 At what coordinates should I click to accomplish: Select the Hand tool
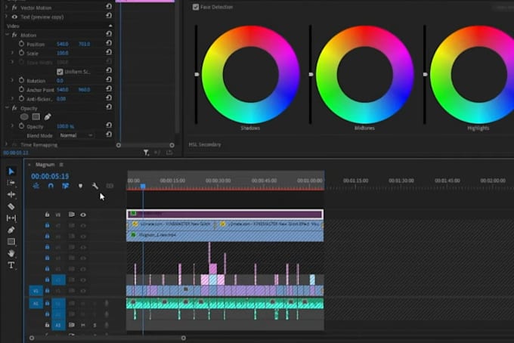coord(11,253)
